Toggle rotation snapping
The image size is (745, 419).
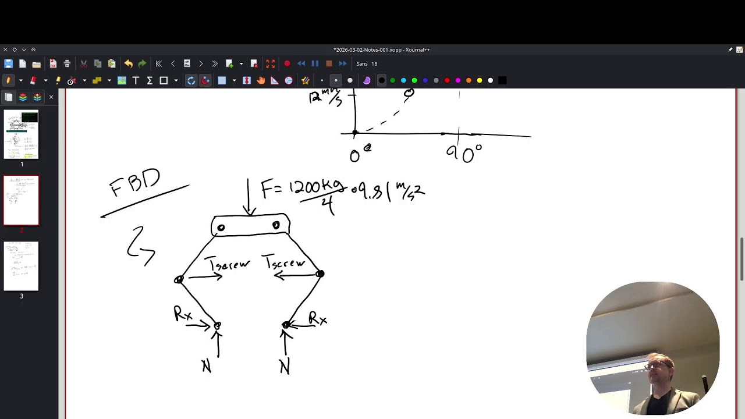point(191,80)
